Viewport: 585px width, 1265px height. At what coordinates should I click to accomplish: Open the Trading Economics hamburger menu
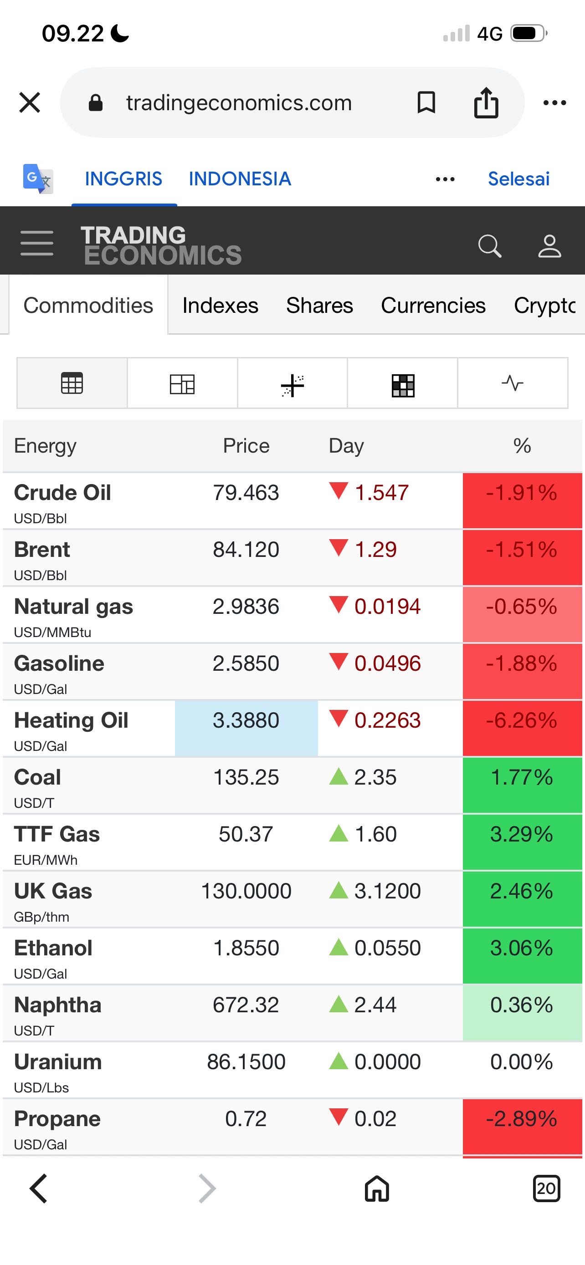37,243
